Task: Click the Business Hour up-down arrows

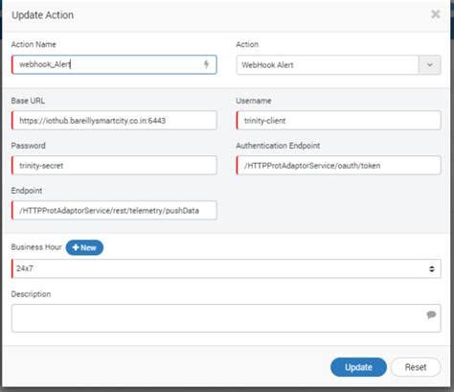Action: pos(432,268)
